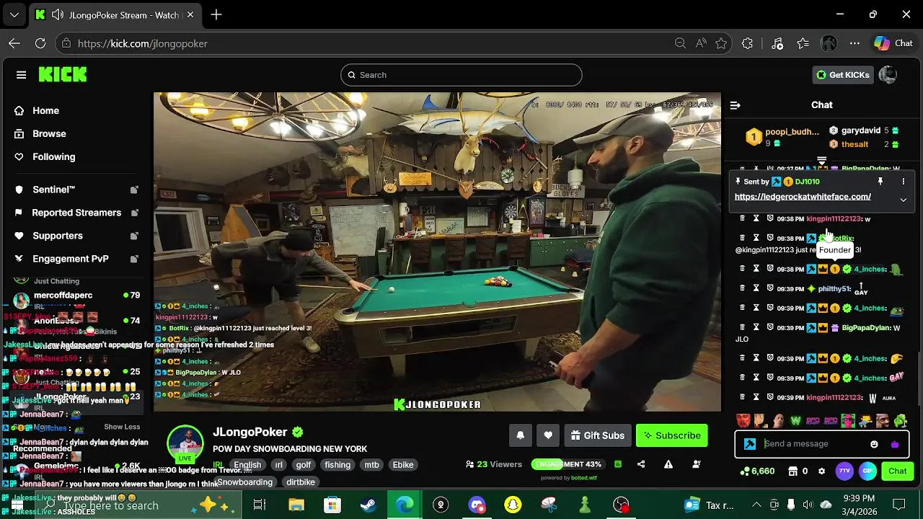Click phiIthy51 username in chat
The image size is (923, 519).
(x=834, y=289)
